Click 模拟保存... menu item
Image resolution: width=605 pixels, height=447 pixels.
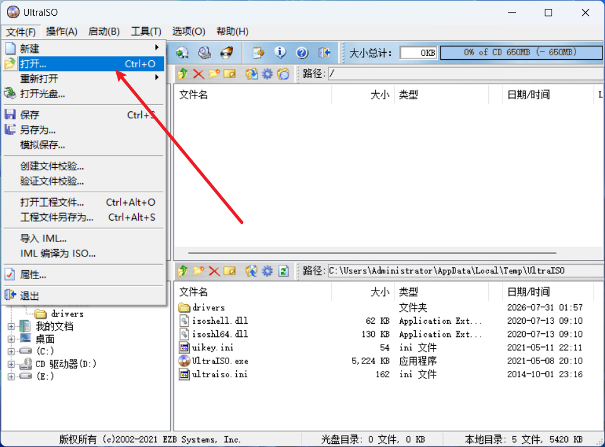click(84, 145)
